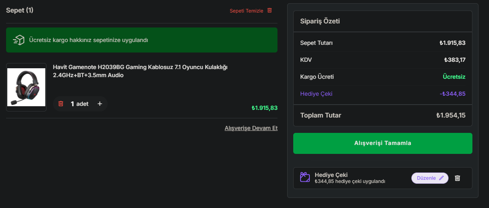Click the 1 adet quantity label

pyautogui.click(x=80, y=104)
